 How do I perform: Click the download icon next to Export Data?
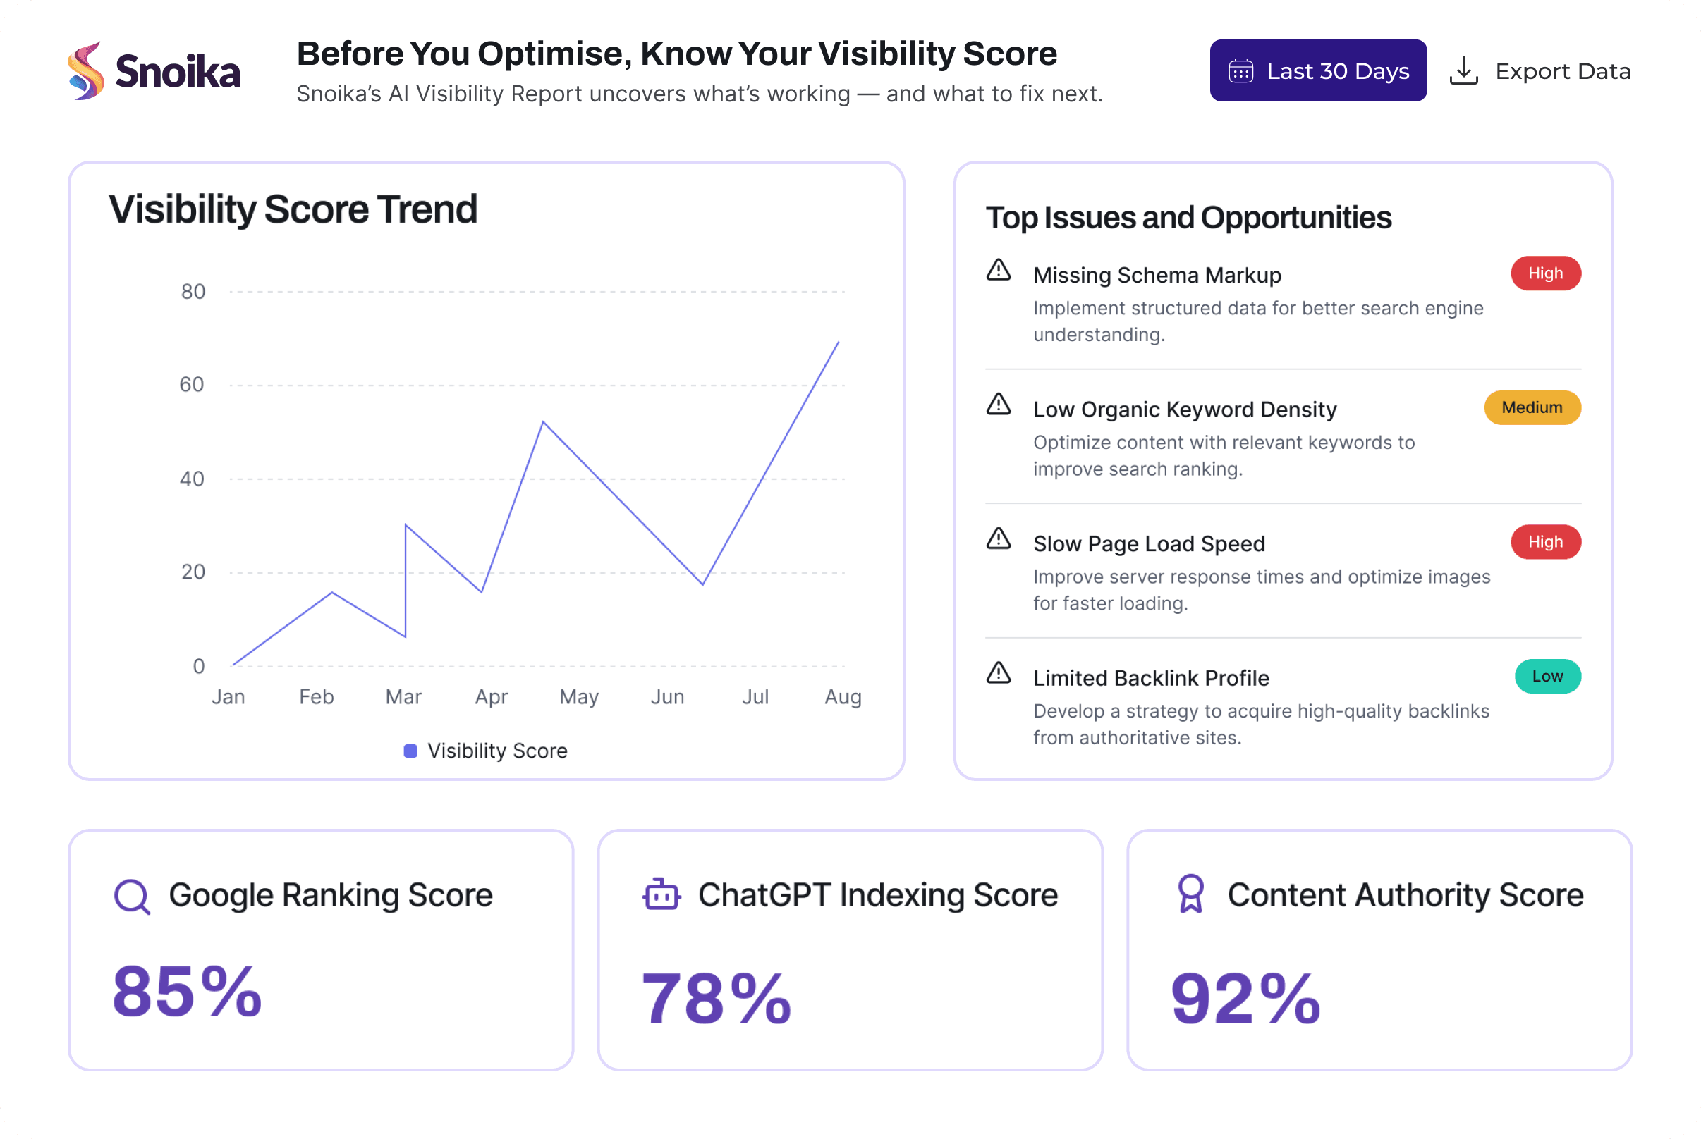(x=1465, y=70)
